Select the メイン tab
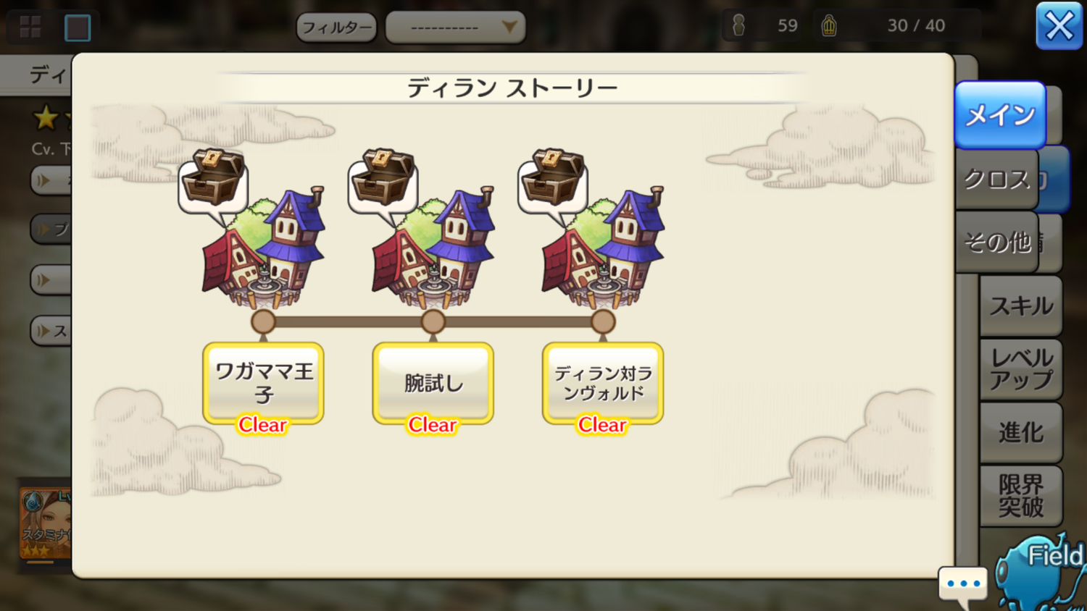This screenshot has width=1087, height=611. pyautogui.click(x=1000, y=114)
